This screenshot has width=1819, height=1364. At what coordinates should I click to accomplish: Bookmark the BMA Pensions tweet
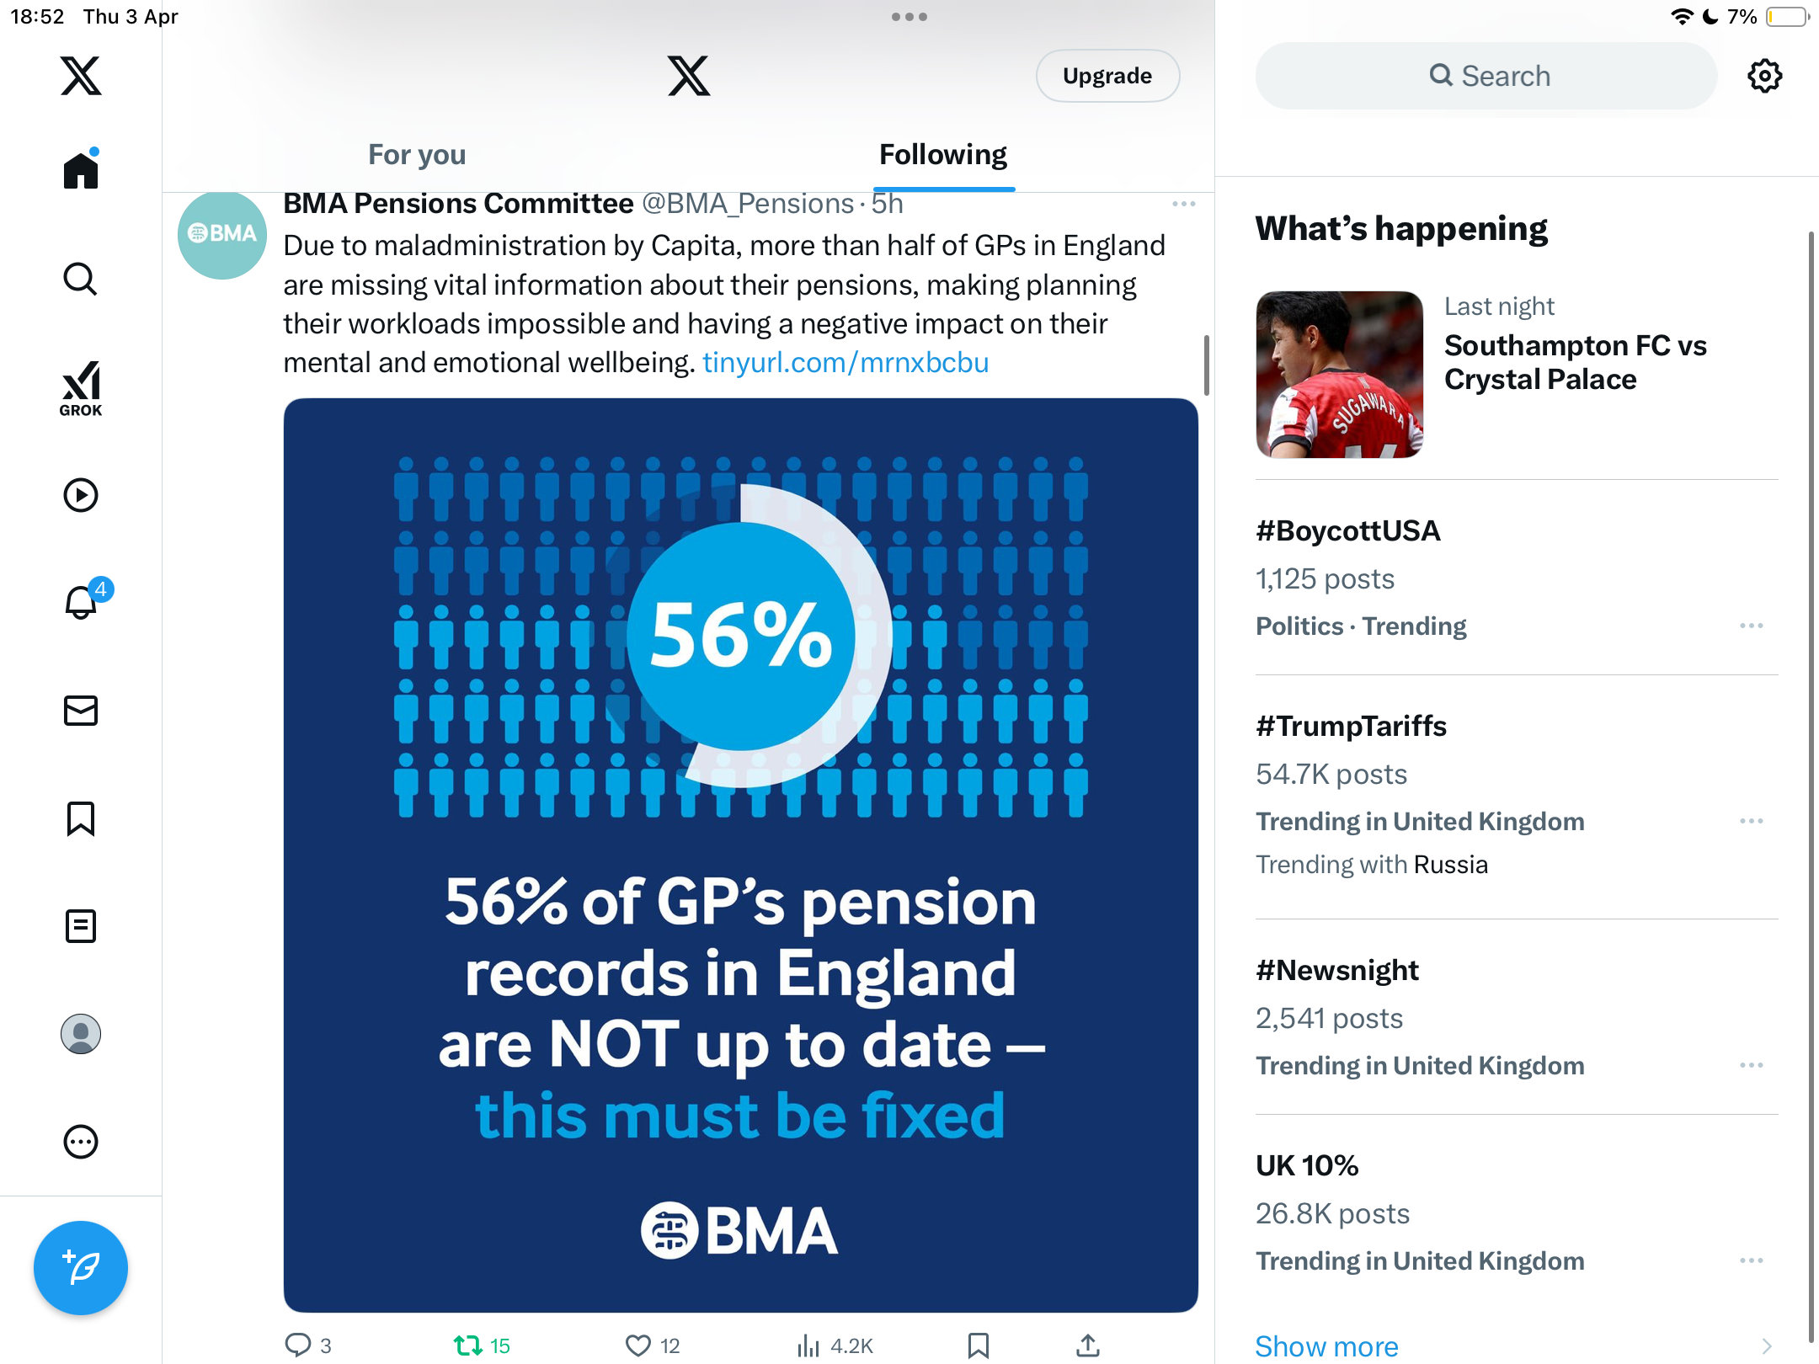coord(978,1345)
